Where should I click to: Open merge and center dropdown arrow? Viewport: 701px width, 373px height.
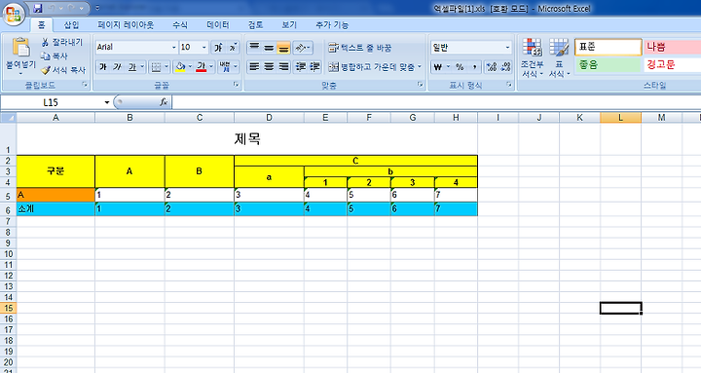tap(420, 67)
